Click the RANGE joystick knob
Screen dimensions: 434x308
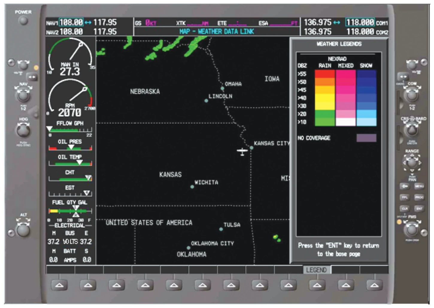coord(412,163)
